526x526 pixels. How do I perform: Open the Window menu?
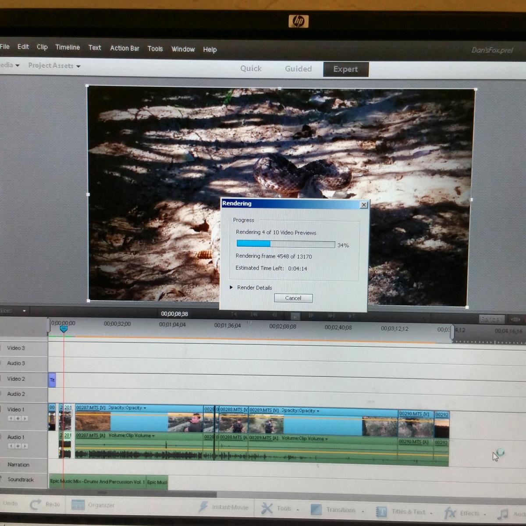(x=183, y=49)
